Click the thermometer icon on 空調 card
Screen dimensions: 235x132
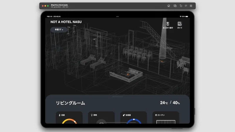click(x=60, y=115)
